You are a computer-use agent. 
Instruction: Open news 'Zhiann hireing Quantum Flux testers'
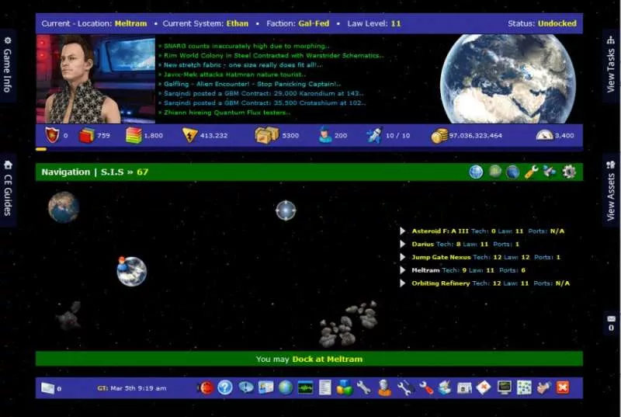[227, 113]
